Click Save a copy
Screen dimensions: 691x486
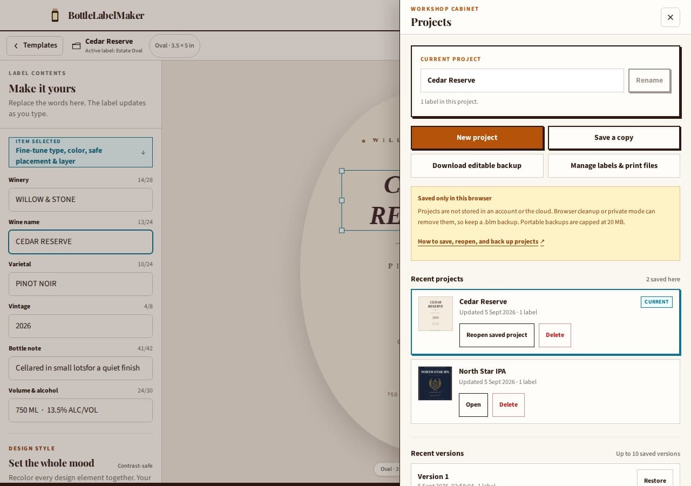(x=614, y=138)
